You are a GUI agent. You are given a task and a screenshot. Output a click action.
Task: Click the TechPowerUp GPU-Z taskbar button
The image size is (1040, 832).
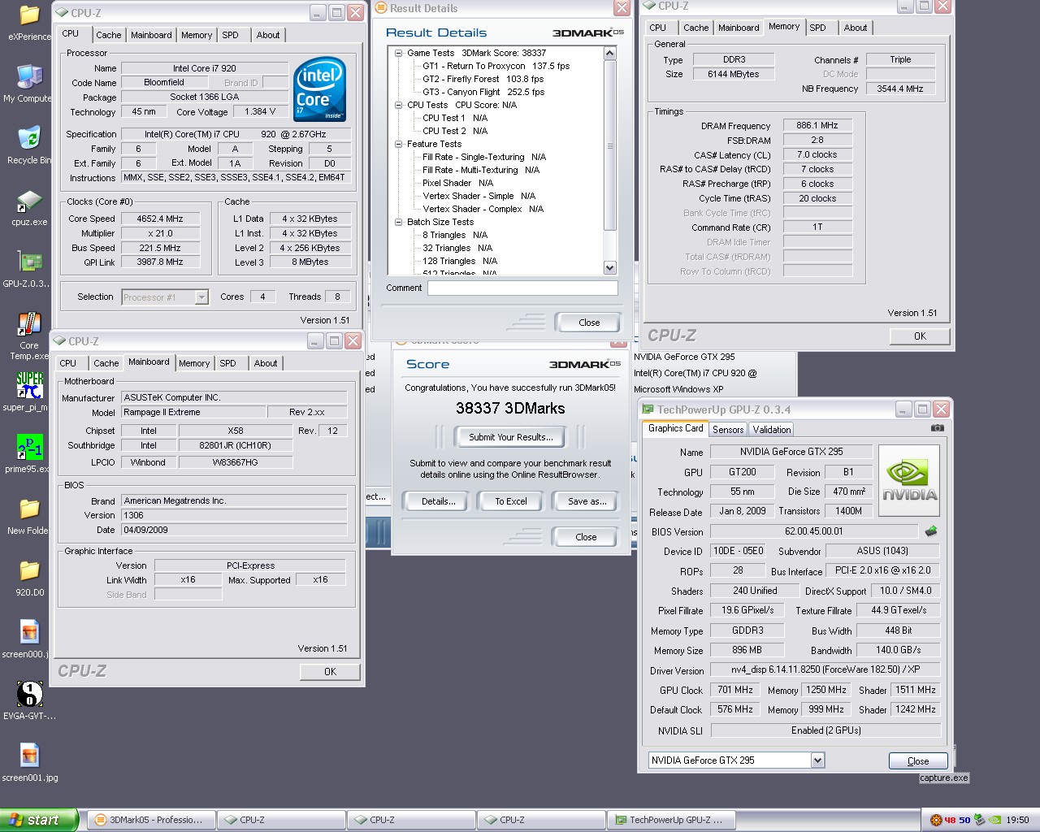[x=672, y=820]
